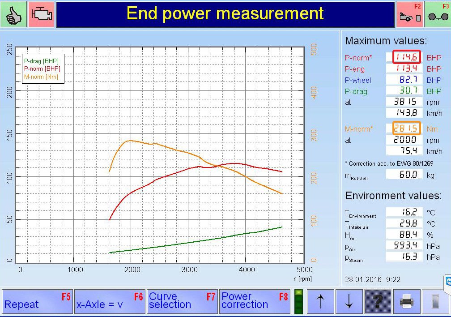Click the EWG 80/1269 correction note
This screenshot has height=317, width=451.
389,163
